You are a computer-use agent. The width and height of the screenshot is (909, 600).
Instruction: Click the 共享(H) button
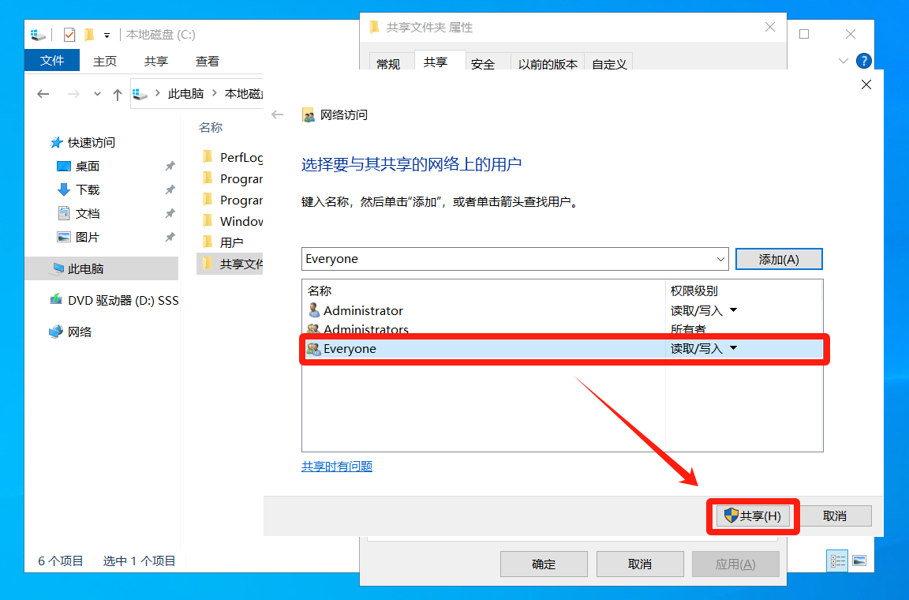pos(753,516)
